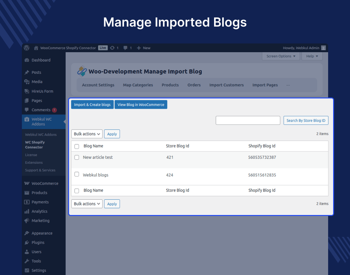This screenshot has height=275, width=350.
Task: Open the Import Customers tab
Action: (226, 85)
